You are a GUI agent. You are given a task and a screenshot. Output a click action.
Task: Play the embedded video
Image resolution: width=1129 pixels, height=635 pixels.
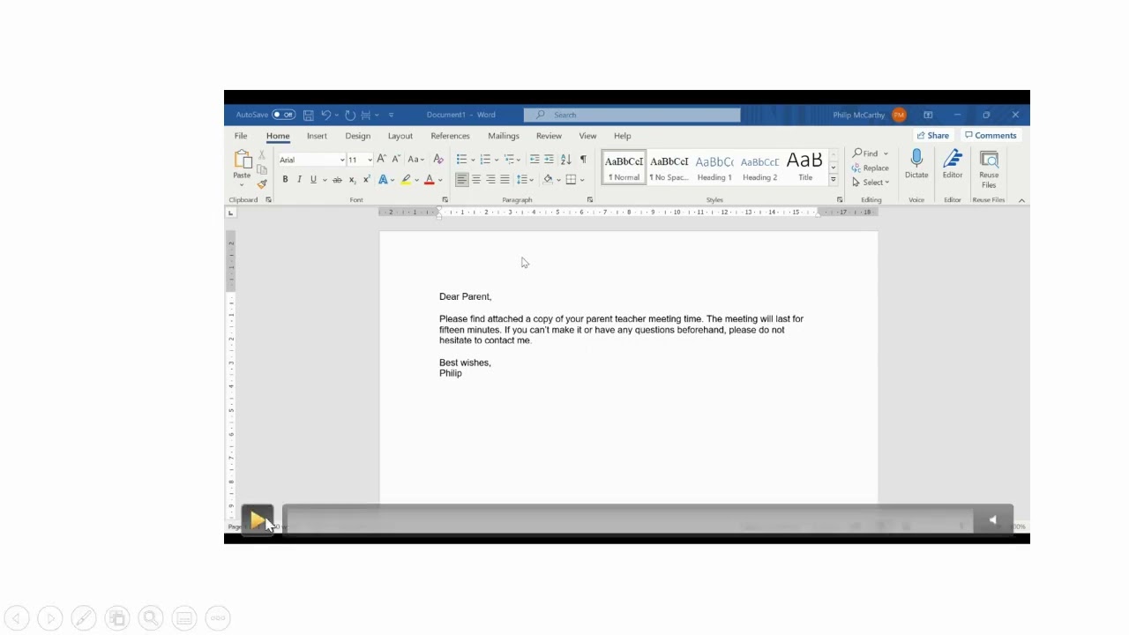258,520
